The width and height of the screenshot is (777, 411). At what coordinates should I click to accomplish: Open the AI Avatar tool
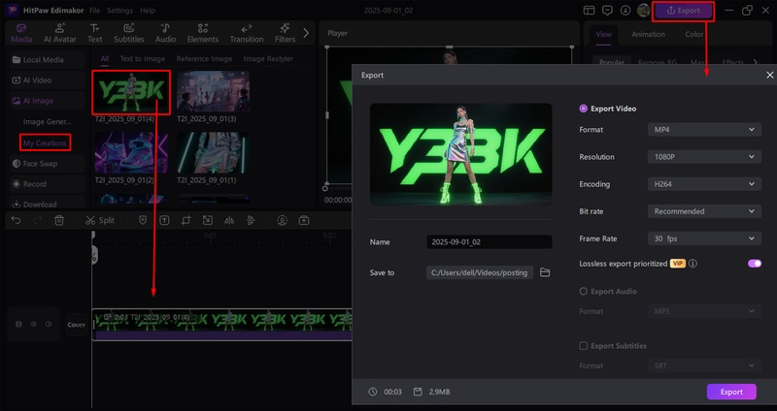click(60, 33)
